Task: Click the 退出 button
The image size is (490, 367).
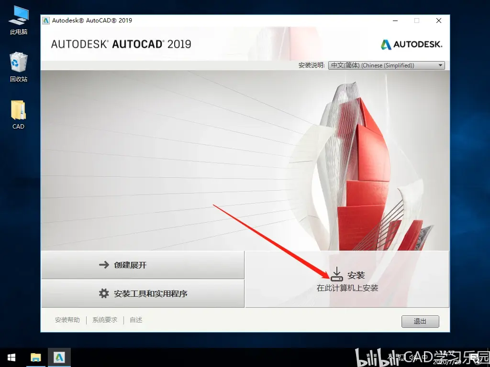Action: pyautogui.click(x=420, y=322)
